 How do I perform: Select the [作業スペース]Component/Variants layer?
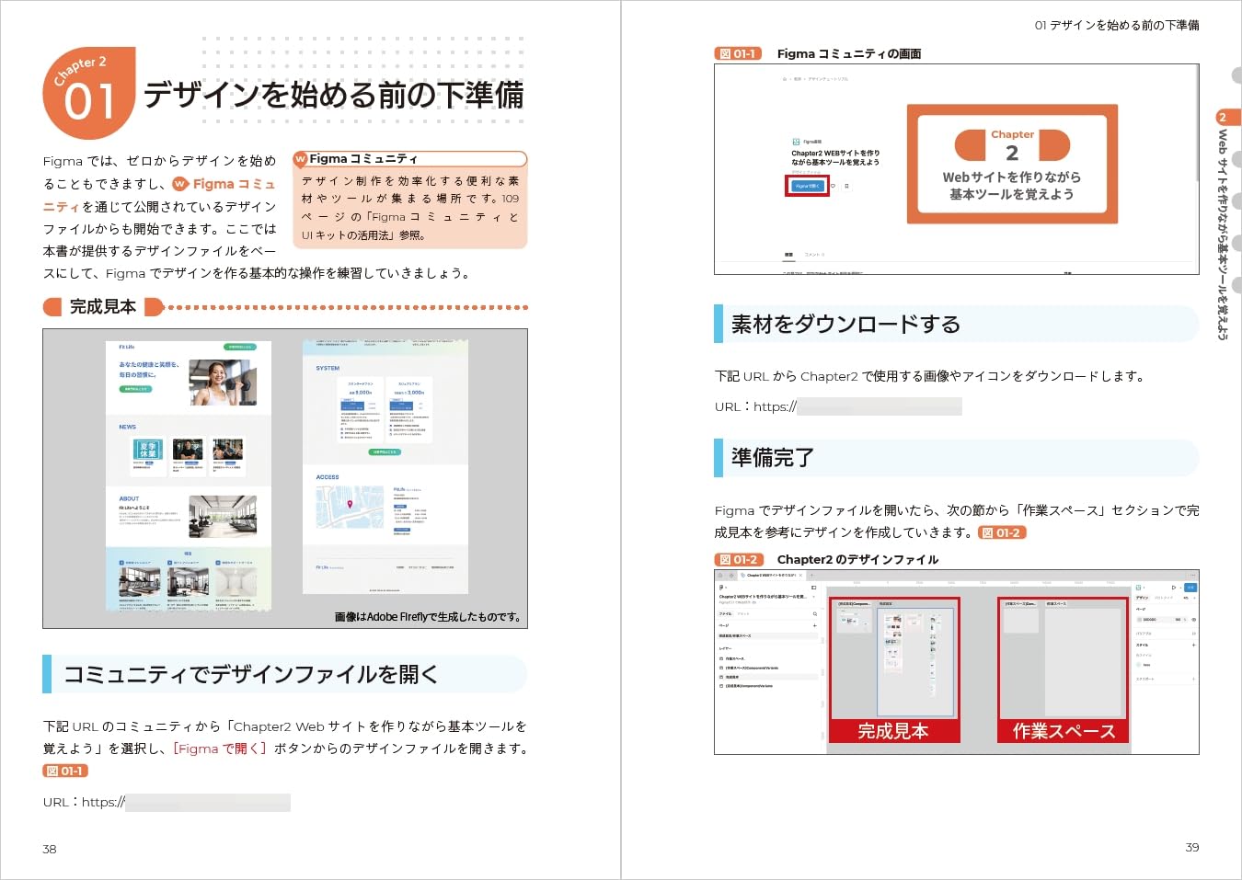point(749,668)
